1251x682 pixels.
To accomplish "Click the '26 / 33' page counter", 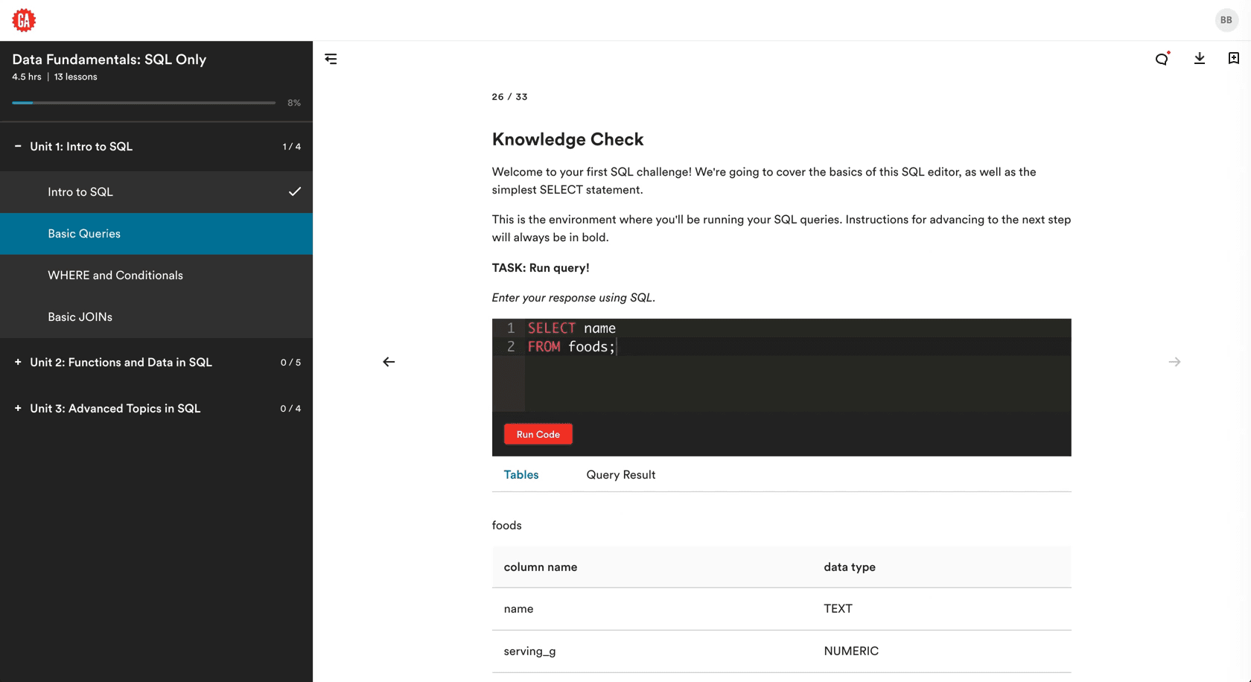I will (x=510, y=97).
